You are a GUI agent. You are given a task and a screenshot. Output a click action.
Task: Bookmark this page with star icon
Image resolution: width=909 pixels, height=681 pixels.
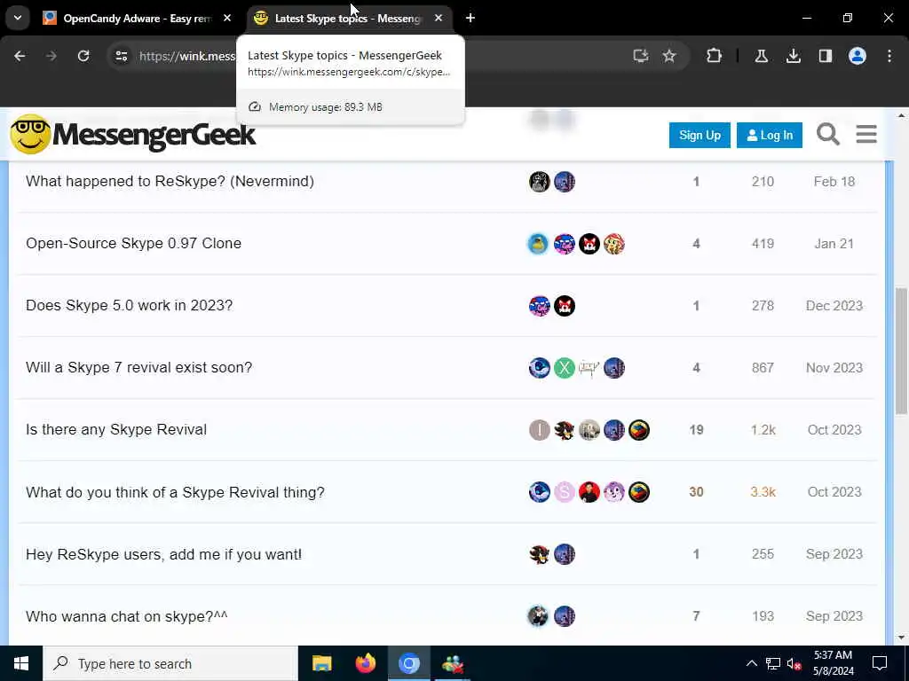pyautogui.click(x=669, y=56)
